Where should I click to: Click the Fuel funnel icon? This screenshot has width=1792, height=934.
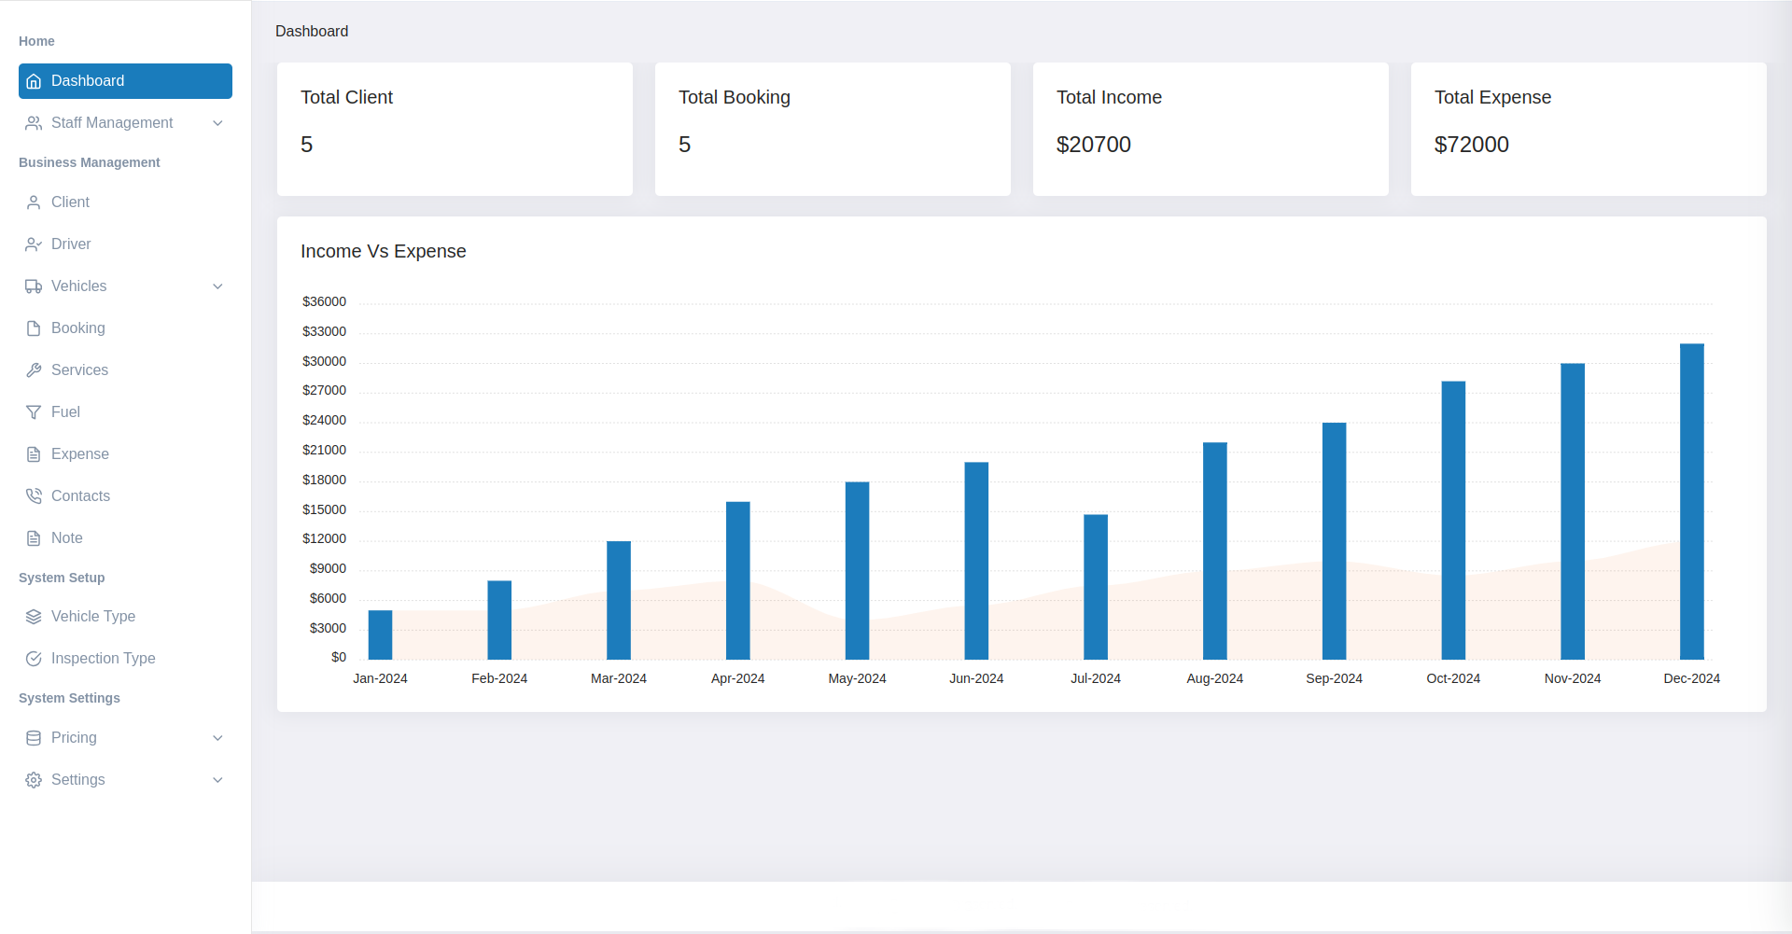[x=34, y=412]
